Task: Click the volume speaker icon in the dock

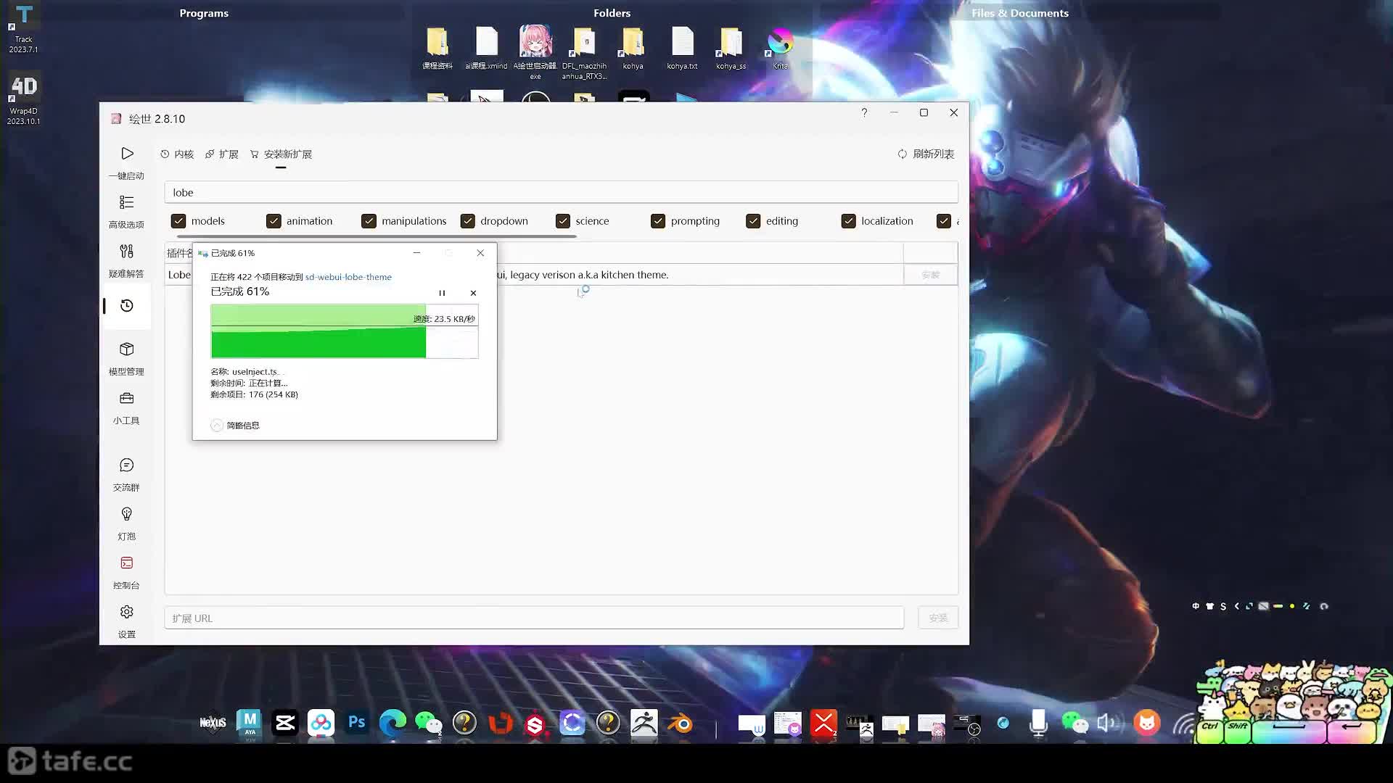Action: [x=1107, y=723]
